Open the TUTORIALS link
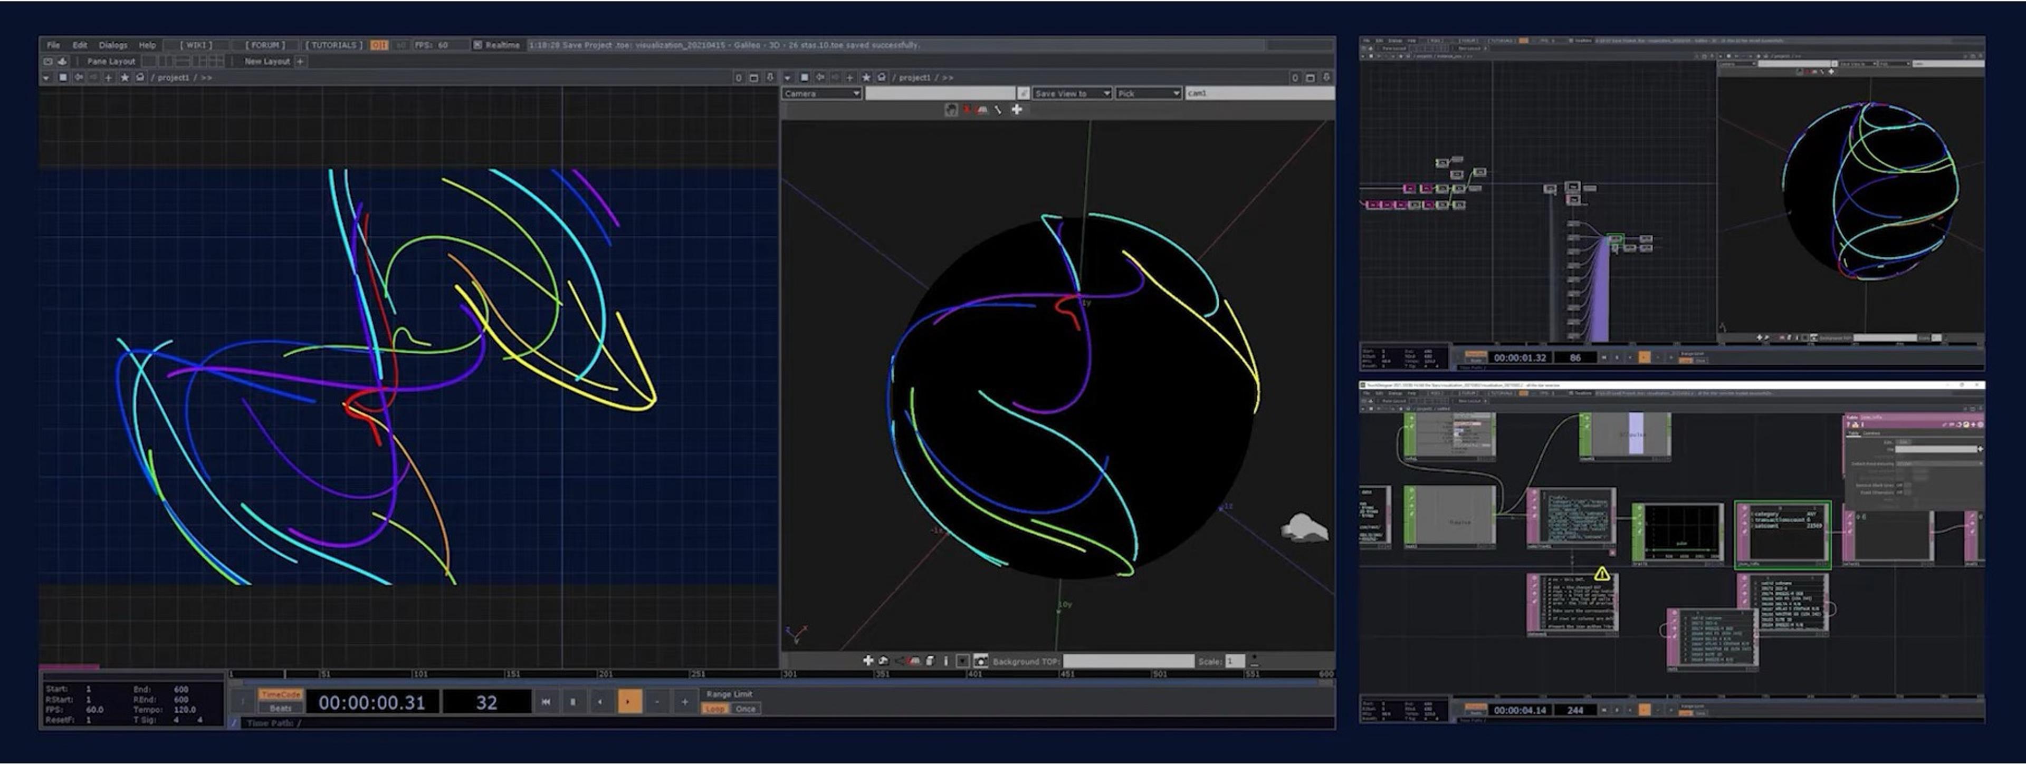 (333, 45)
